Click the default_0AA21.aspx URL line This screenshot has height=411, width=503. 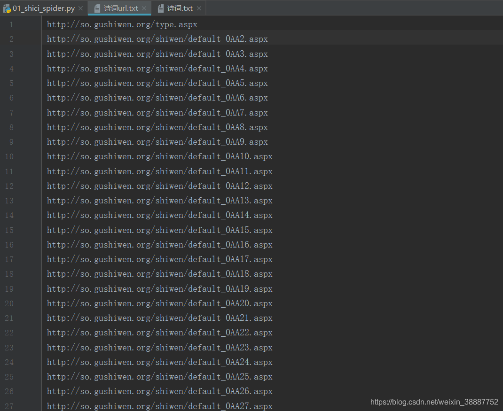160,318
